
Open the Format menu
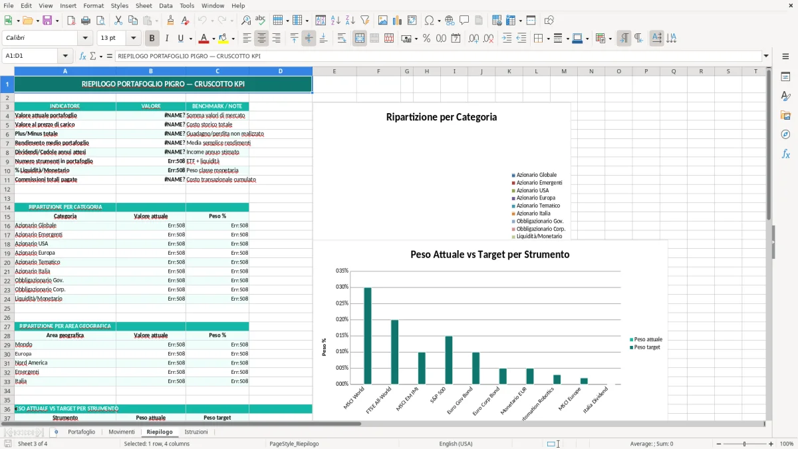(x=93, y=5)
